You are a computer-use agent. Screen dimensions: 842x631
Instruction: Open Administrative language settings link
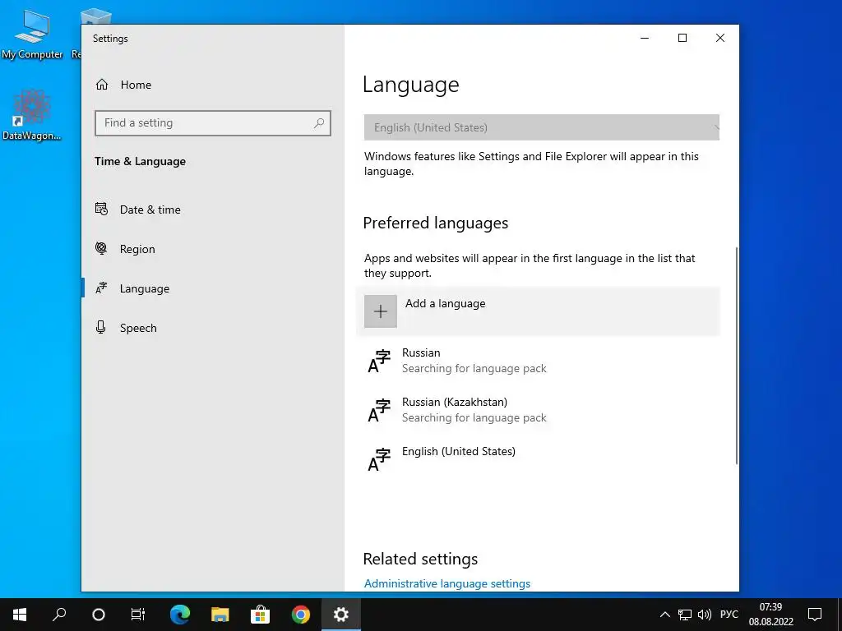446,584
